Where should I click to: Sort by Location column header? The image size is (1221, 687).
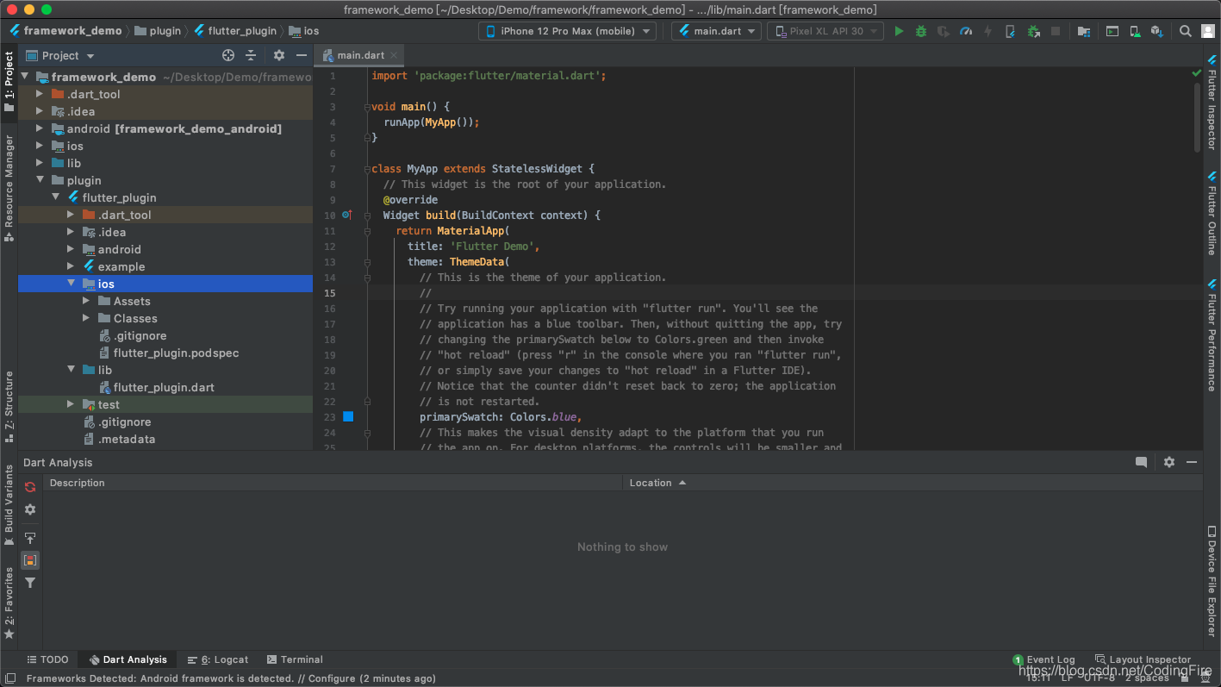click(913, 483)
